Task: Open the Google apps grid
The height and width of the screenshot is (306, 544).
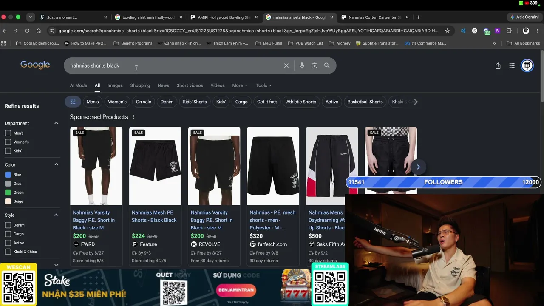Action: click(512, 65)
